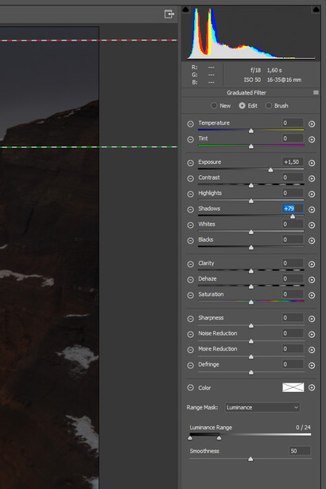This screenshot has width=326, height=489.
Task: Toggle the highlight clipping warning in the histogram
Action: point(316,10)
